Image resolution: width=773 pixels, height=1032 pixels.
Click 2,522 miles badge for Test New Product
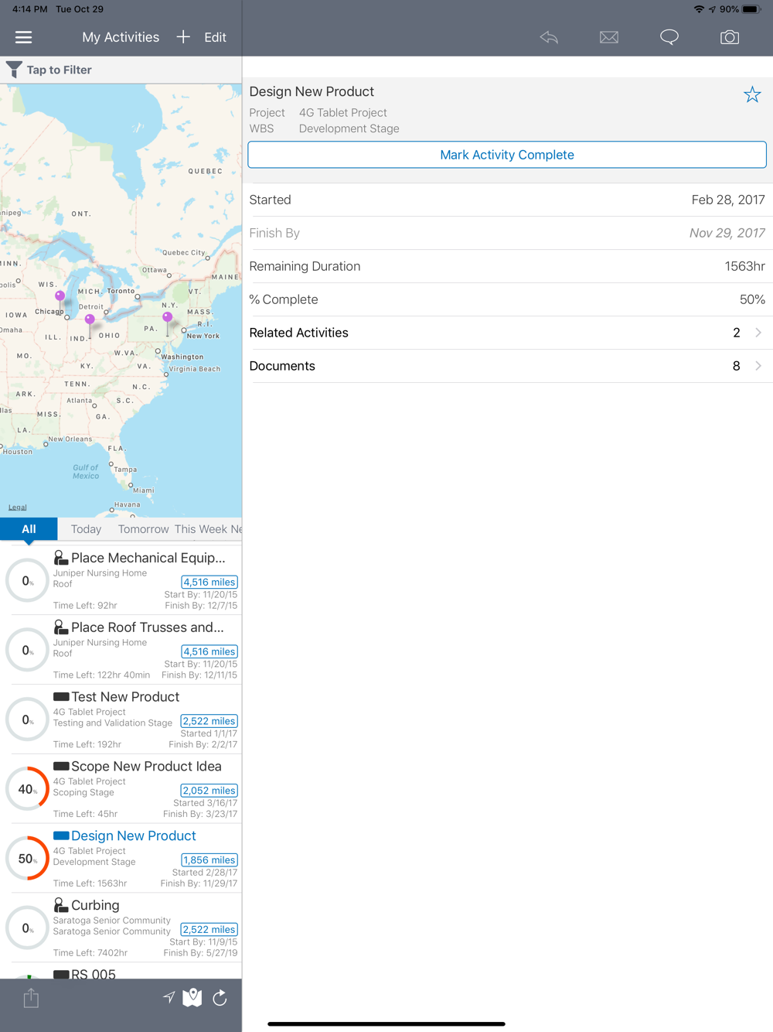209,721
